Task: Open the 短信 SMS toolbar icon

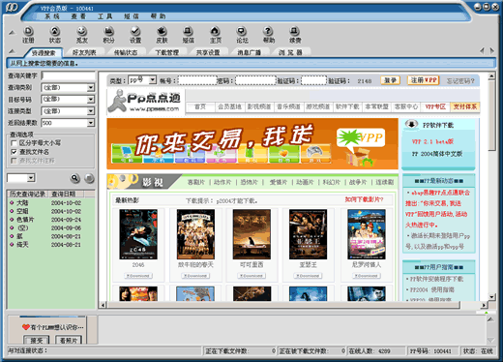Action: (189, 35)
